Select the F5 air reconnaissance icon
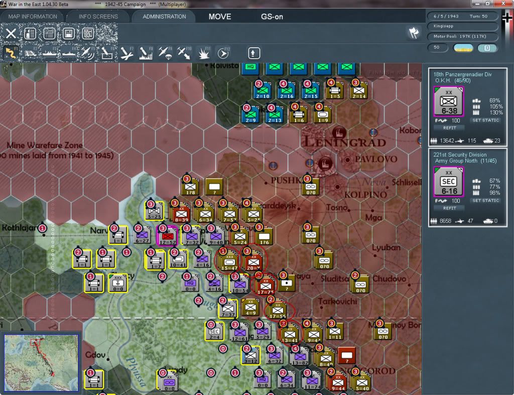The image size is (514, 395). [88, 53]
